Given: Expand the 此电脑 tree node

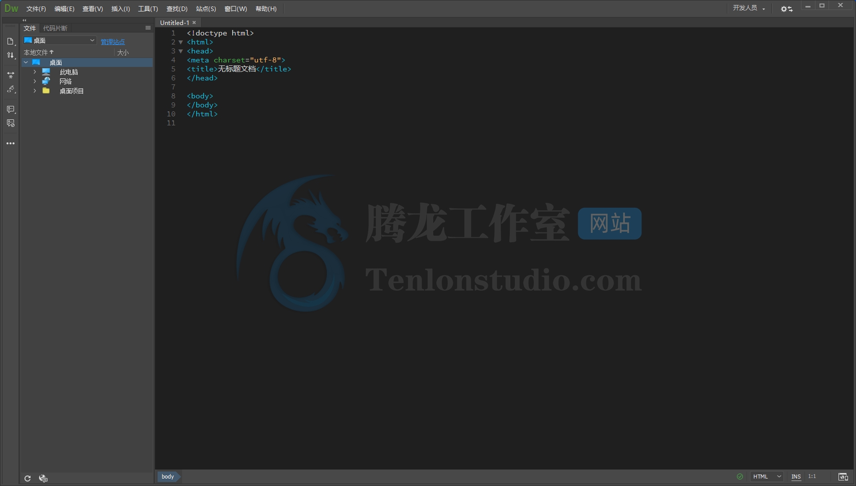Looking at the screenshot, I should [35, 72].
